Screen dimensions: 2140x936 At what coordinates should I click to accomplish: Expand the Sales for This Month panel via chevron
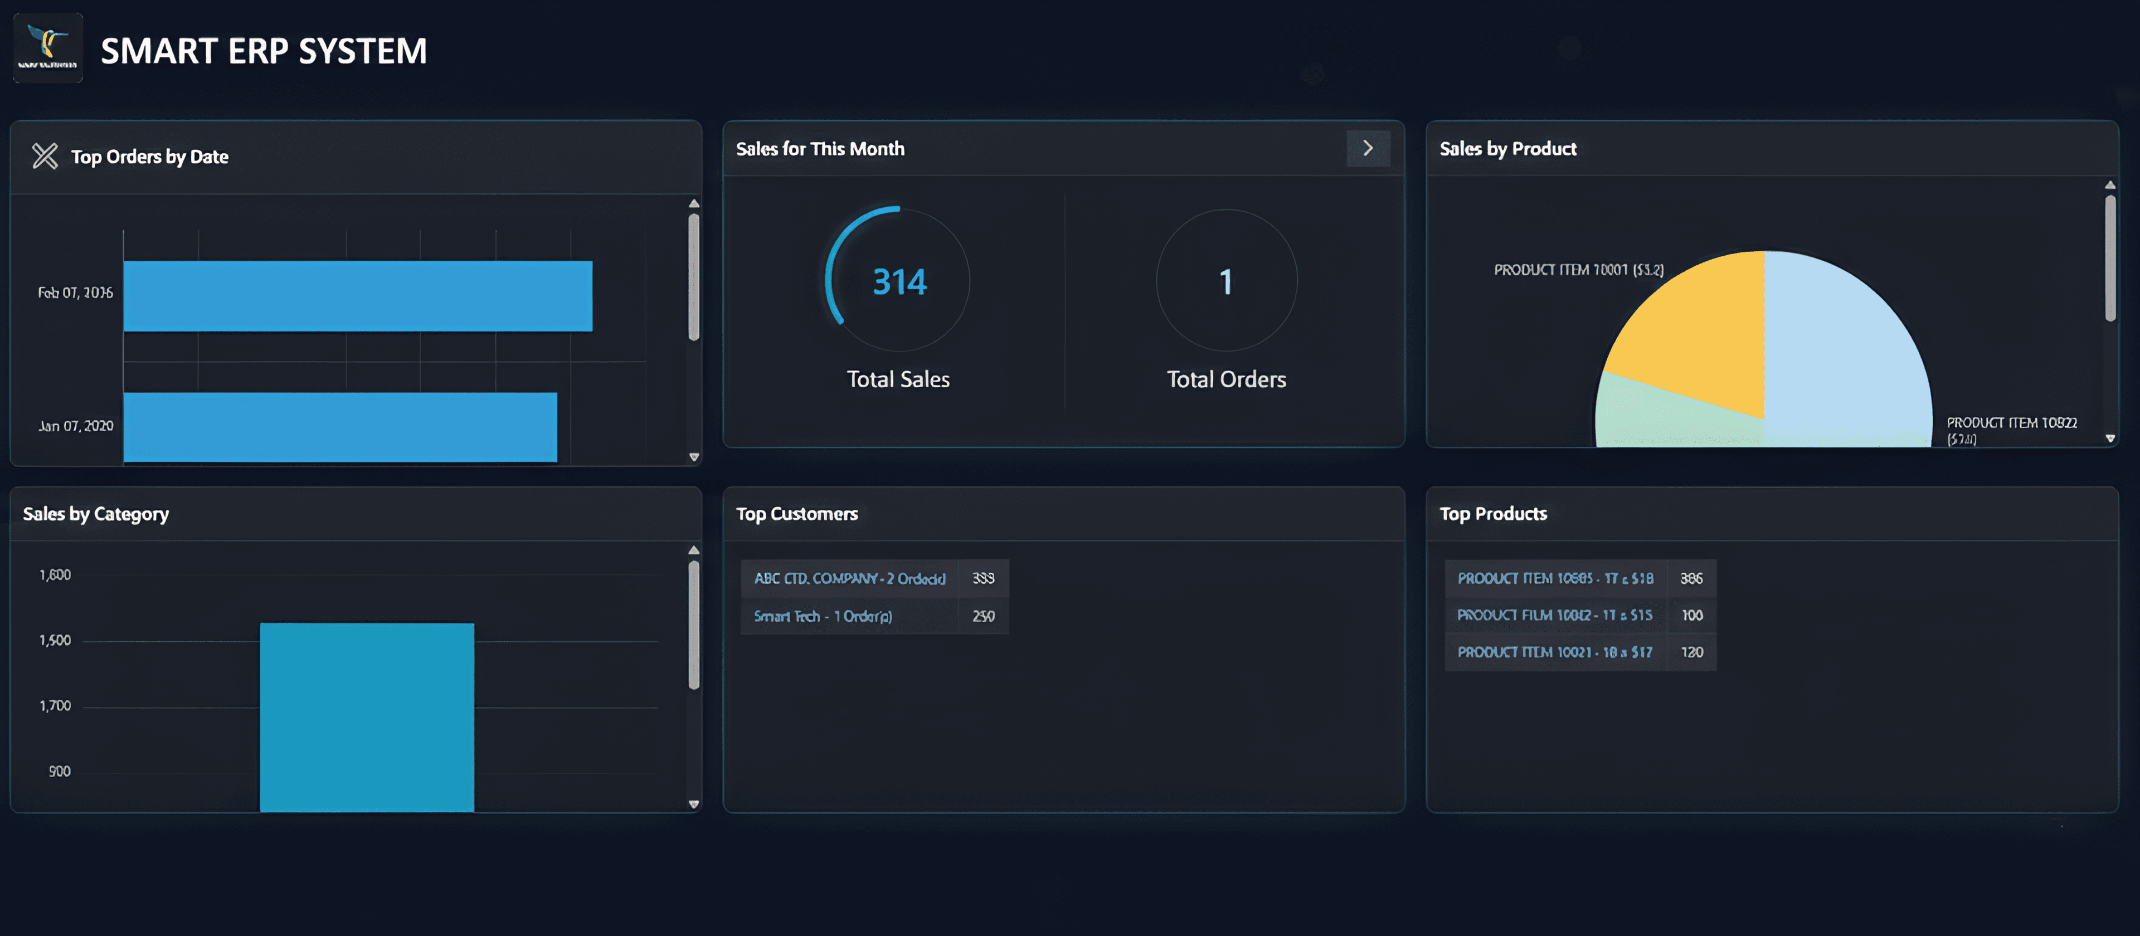click(1368, 149)
